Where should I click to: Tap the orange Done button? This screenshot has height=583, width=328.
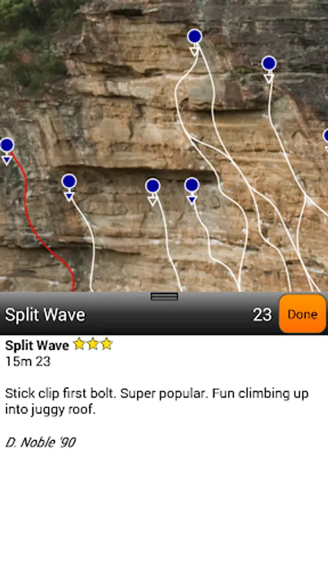pos(302,314)
